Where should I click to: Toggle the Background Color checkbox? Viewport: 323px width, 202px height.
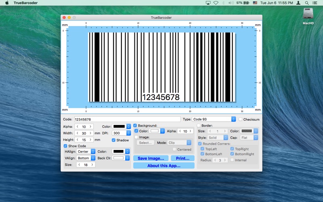click(x=136, y=131)
